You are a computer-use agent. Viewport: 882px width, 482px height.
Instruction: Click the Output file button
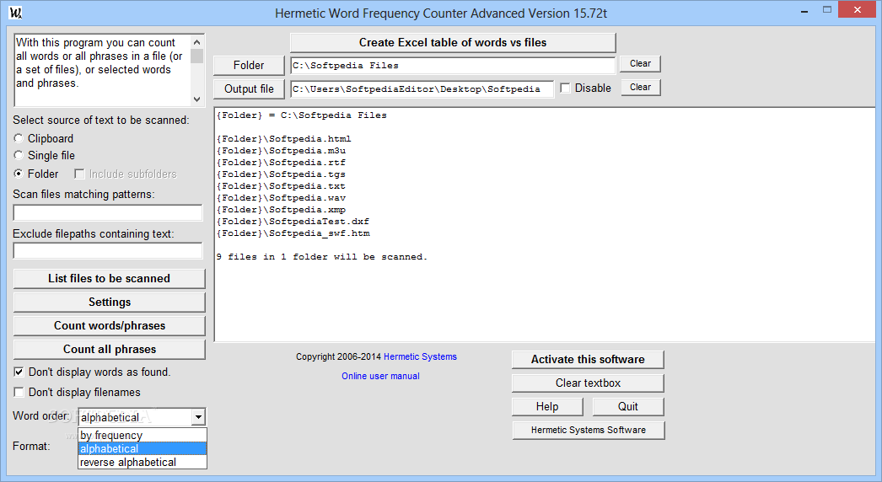coord(249,88)
